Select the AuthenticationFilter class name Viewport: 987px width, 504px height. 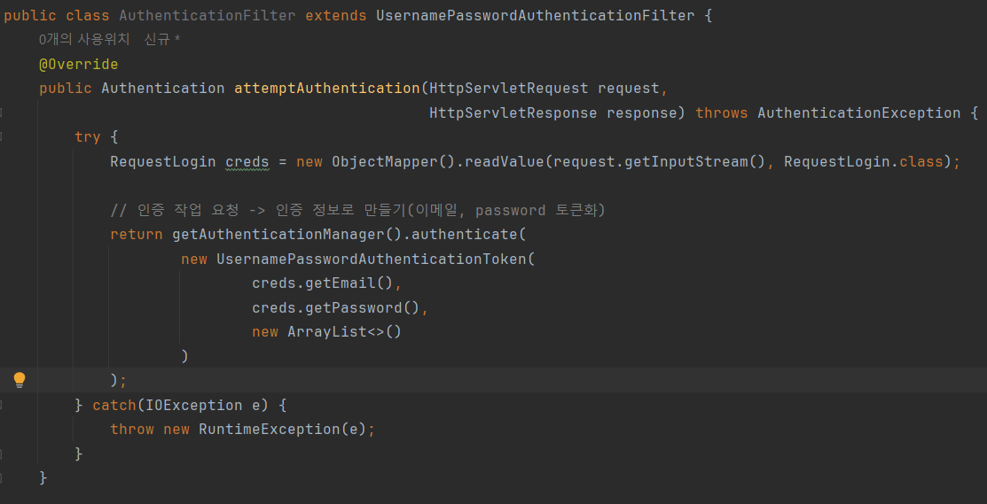208,16
